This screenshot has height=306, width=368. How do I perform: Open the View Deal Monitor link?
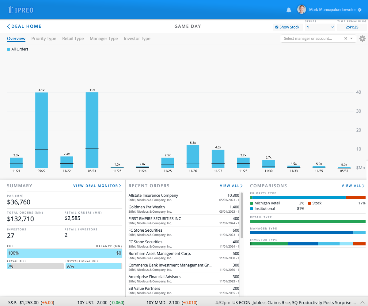point(97,186)
